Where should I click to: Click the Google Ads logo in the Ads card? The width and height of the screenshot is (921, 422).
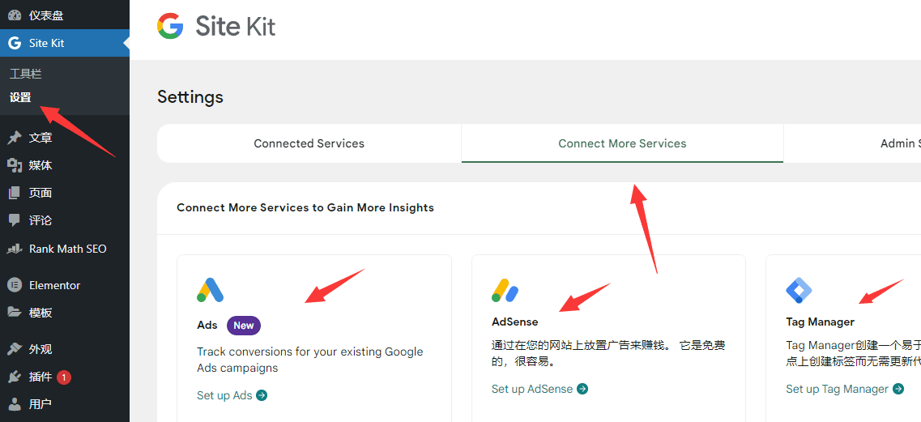(211, 290)
